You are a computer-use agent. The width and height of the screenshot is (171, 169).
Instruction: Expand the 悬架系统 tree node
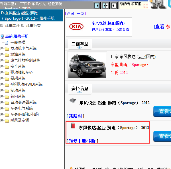tap(2, 79)
